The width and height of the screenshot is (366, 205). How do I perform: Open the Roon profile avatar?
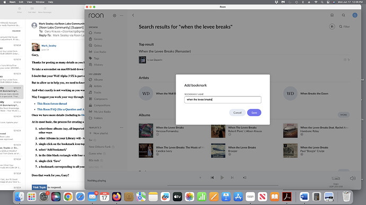tap(355, 15)
